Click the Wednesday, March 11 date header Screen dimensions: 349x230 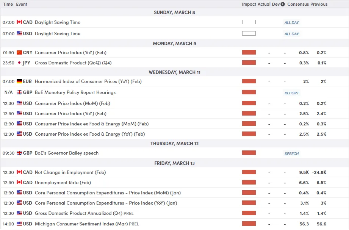click(x=174, y=72)
